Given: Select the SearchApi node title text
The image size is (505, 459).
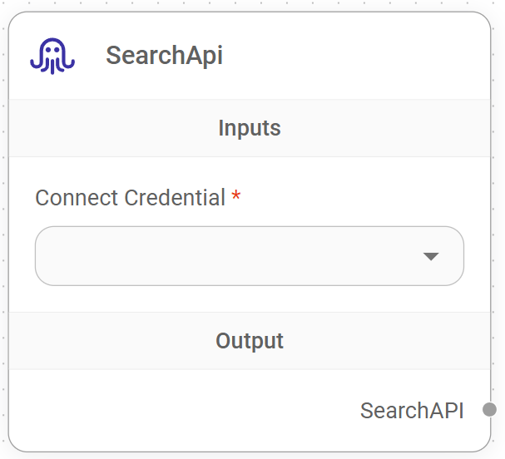Looking at the screenshot, I should point(164,56).
